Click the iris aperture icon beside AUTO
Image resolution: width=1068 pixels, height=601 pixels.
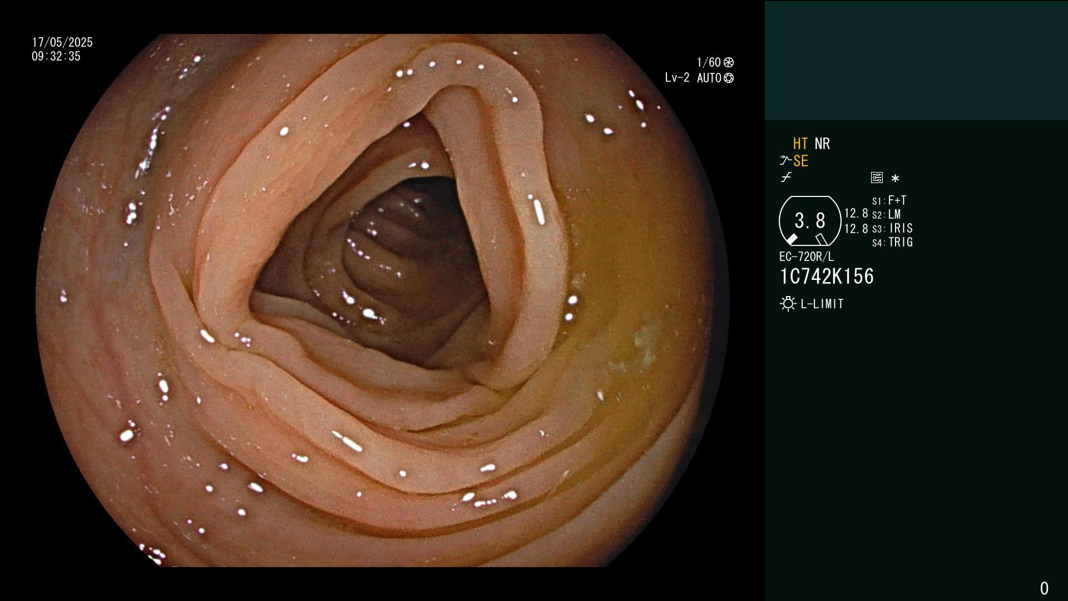pyautogui.click(x=729, y=78)
